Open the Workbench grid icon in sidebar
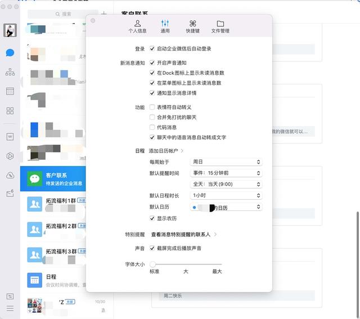360x319 pixels. coord(10,111)
